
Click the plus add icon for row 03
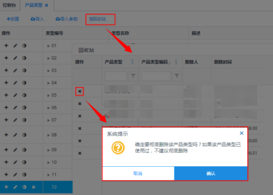[6, 70]
